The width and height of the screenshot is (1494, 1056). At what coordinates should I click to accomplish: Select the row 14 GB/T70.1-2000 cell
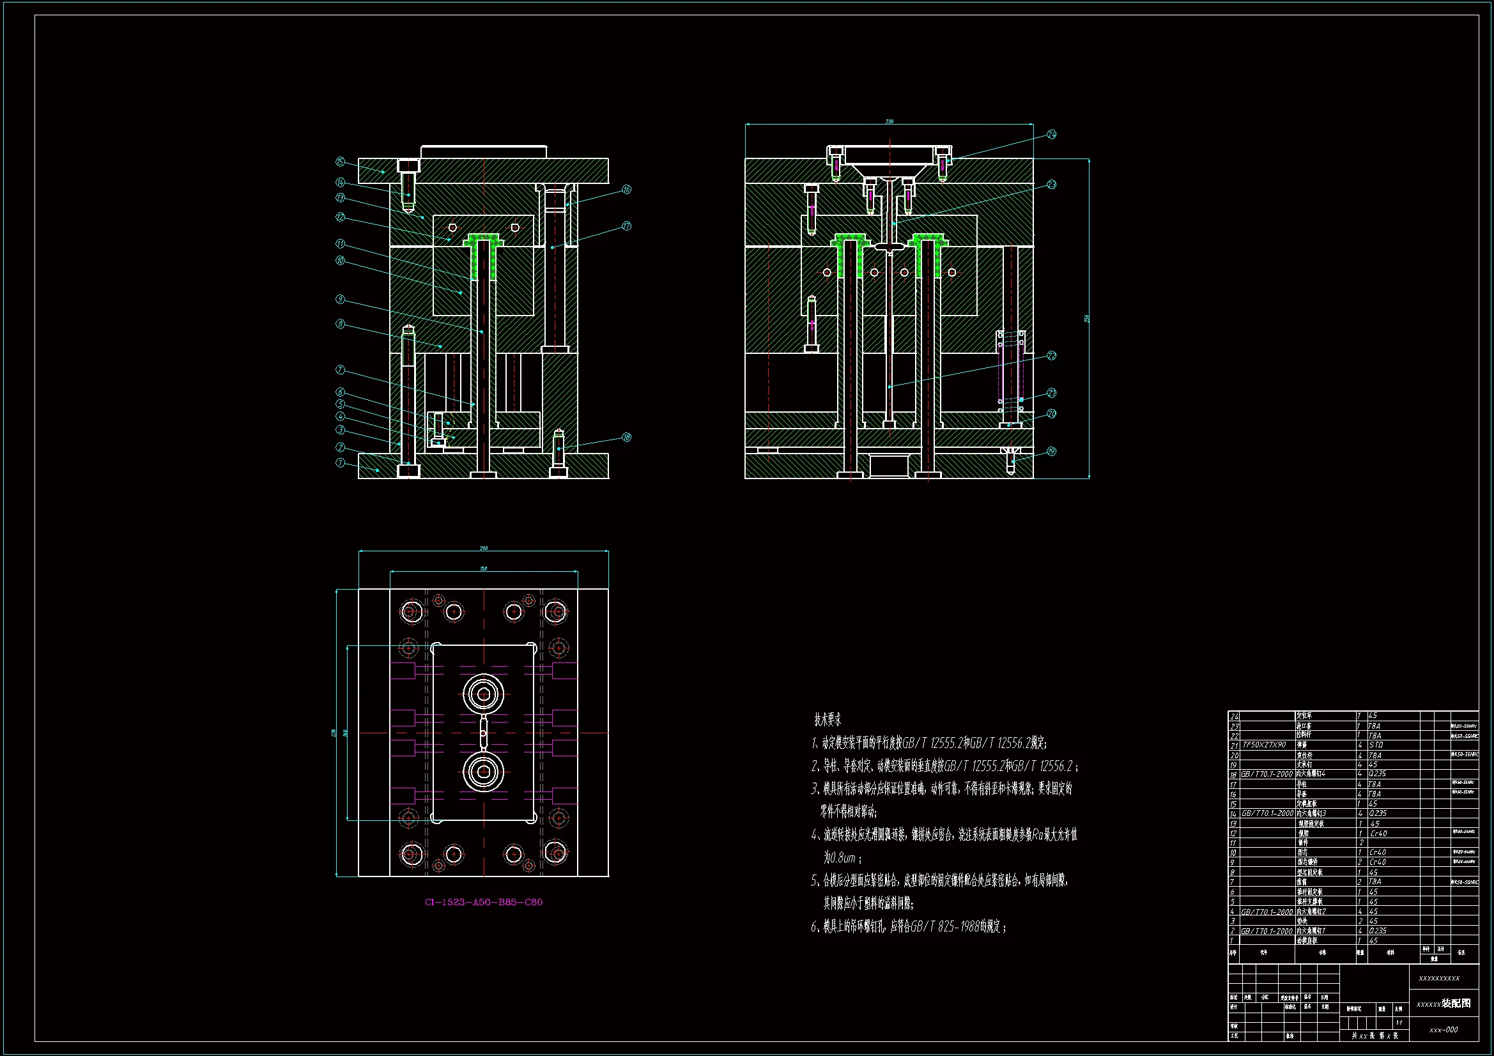(x=1267, y=813)
